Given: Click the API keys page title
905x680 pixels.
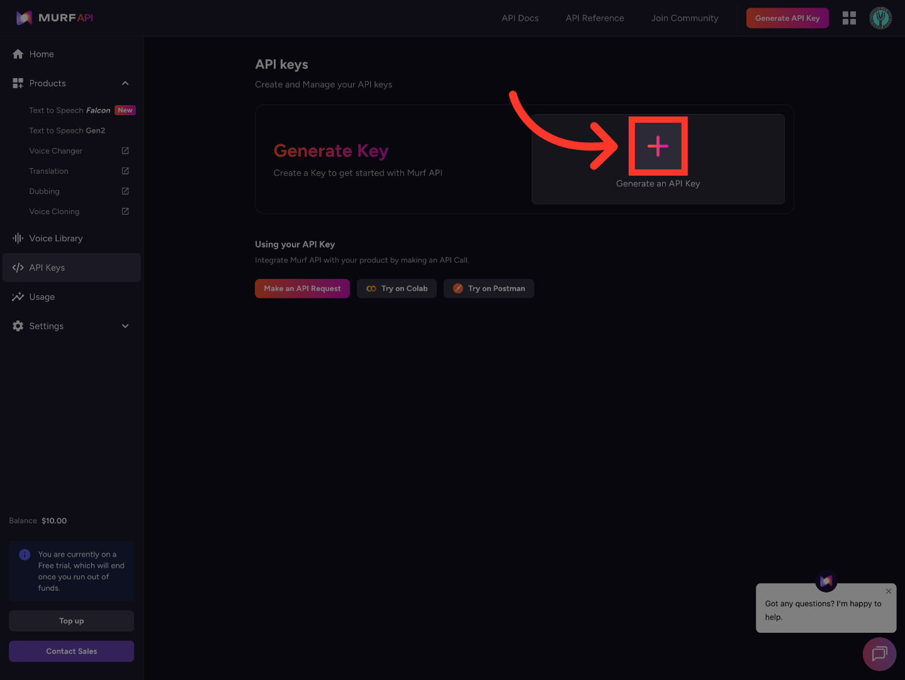Looking at the screenshot, I should coord(281,64).
